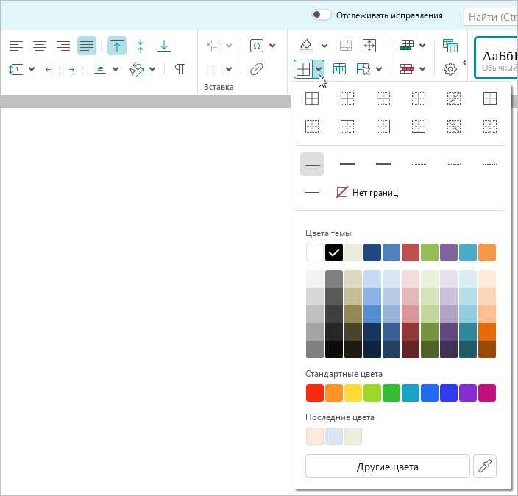The width and height of the screenshot is (518, 496).
Task: Select the medium solid line style
Action: click(x=347, y=164)
